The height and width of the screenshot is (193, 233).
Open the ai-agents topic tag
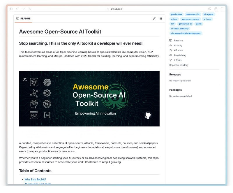pos(209,14)
